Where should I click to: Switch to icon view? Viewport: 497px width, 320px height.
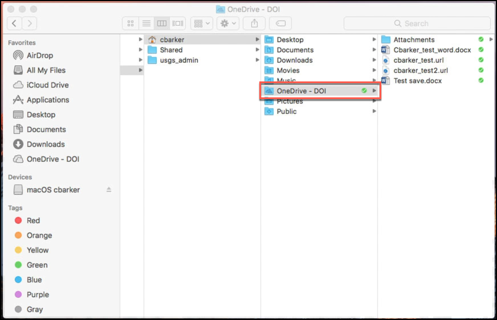pyautogui.click(x=131, y=23)
